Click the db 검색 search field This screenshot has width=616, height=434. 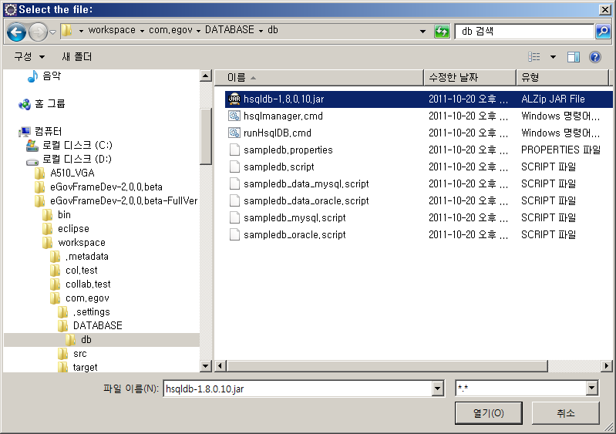(524, 32)
